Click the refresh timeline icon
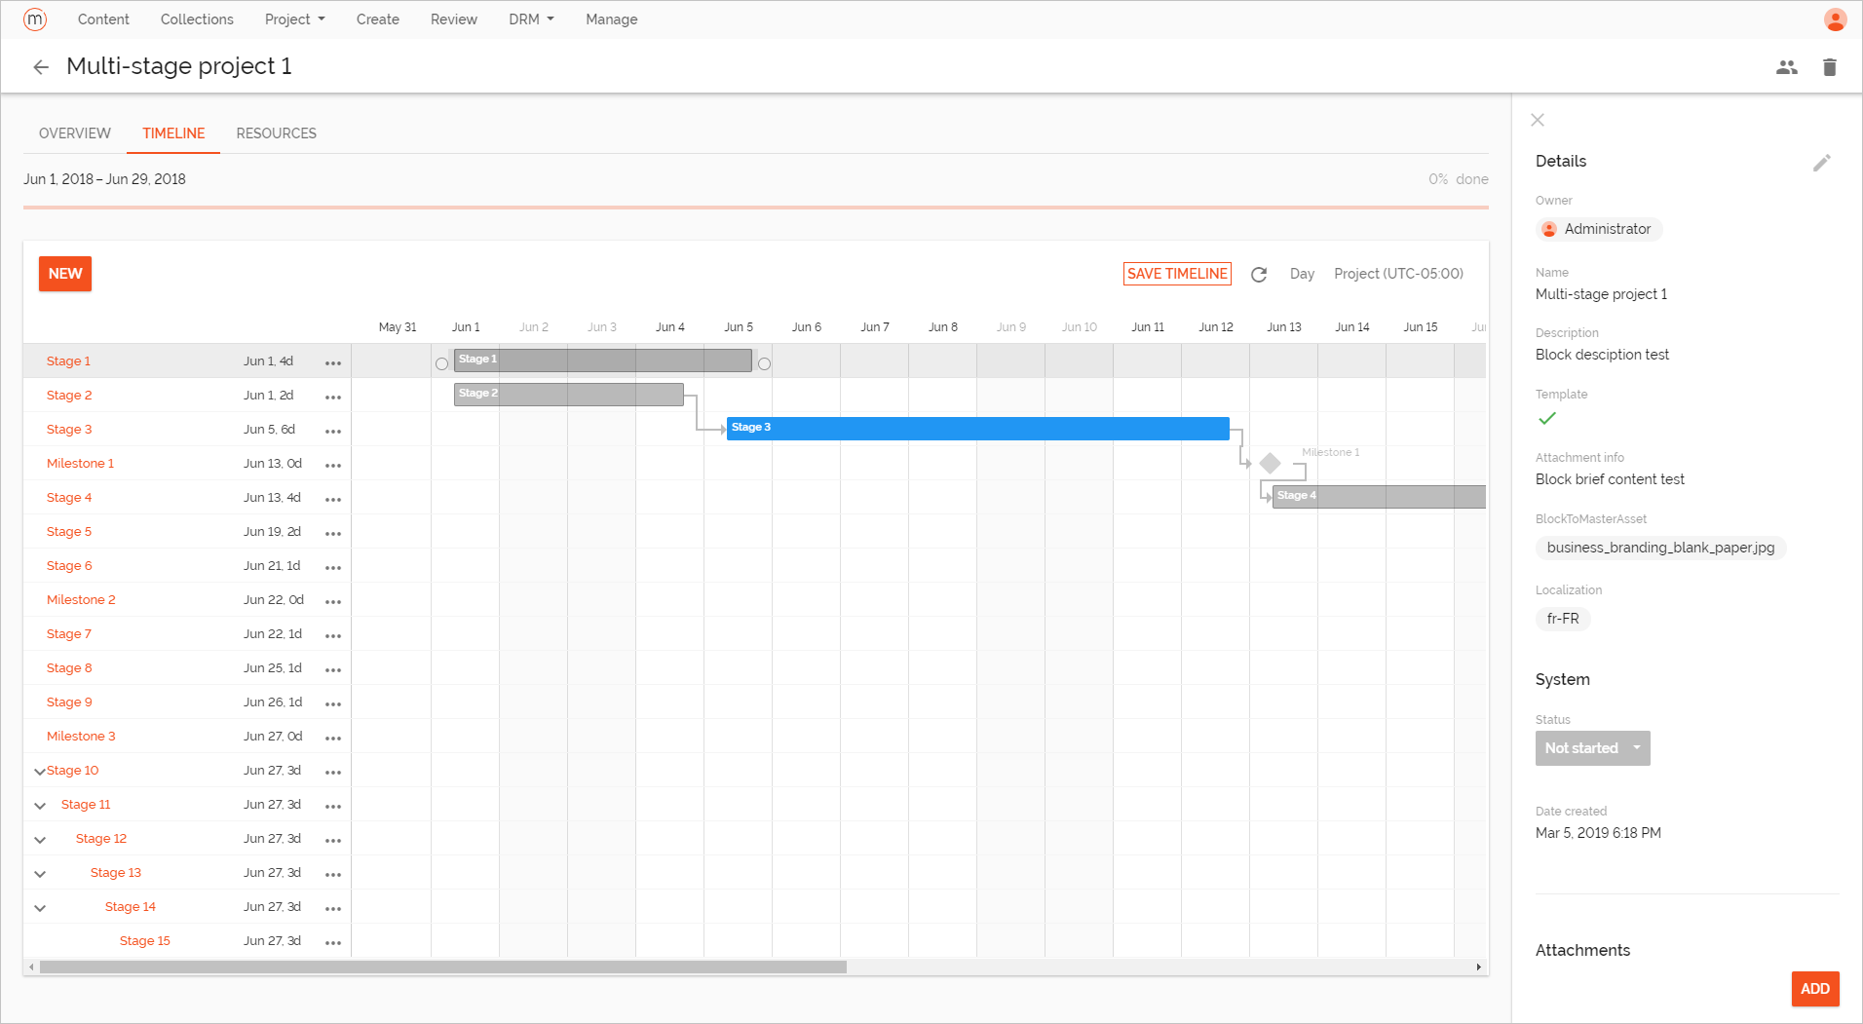Viewport: 1863px width, 1024px height. [1259, 274]
